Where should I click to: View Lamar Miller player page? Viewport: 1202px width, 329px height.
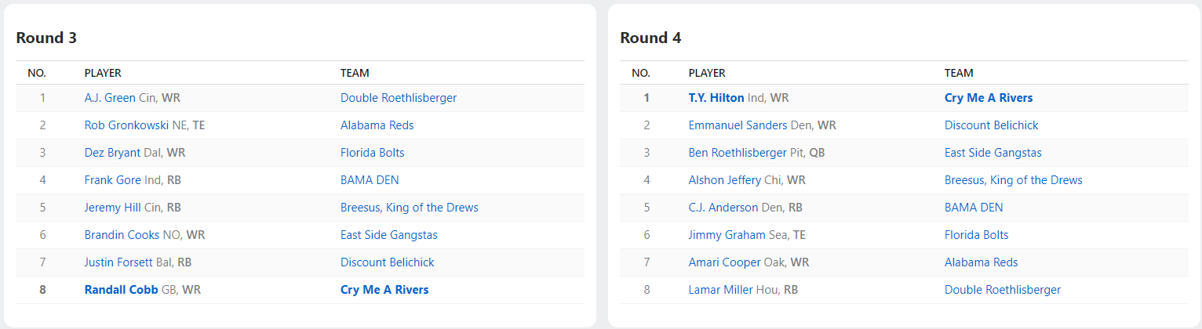point(720,290)
